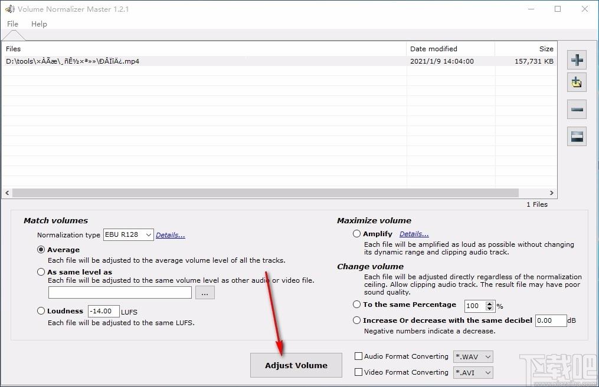Viewport: 599px width, 387px height.
Task: Open the Normalization type EBU R128 dropdown
Action: click(x=129, y=234)
